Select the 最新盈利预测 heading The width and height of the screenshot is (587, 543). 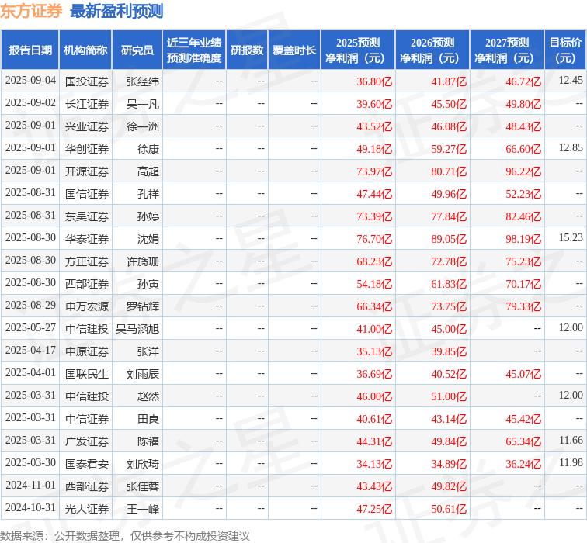116,11
